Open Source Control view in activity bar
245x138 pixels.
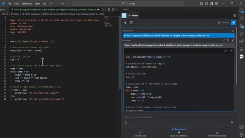pos(242,26)
